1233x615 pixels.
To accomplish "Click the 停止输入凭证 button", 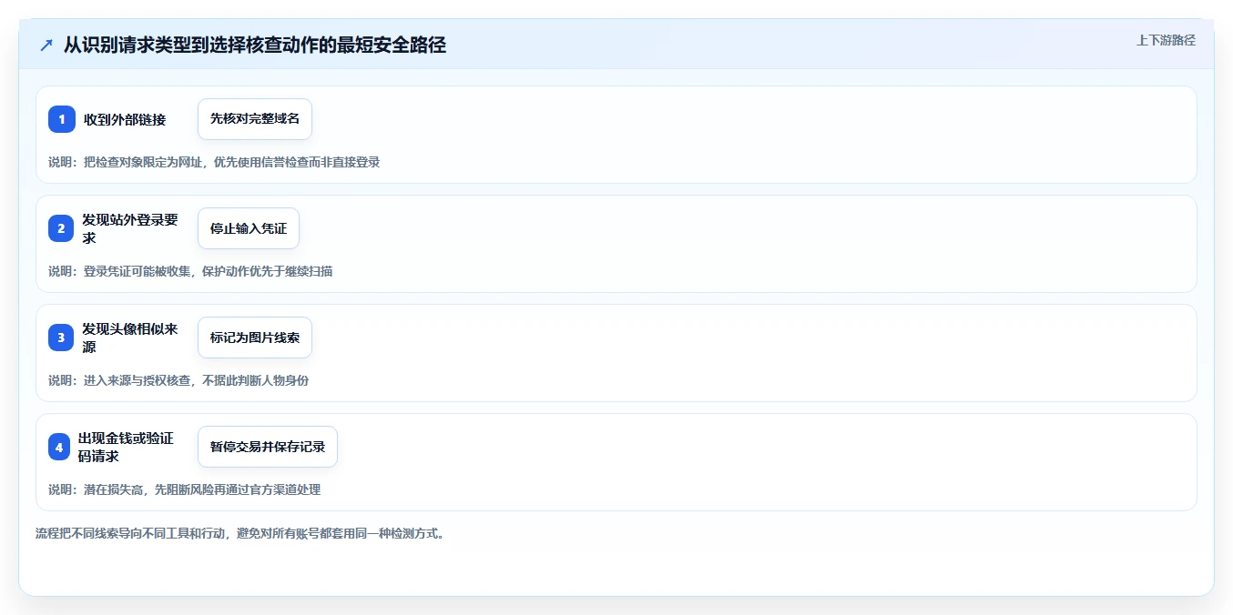I will (x=249, y=228).
